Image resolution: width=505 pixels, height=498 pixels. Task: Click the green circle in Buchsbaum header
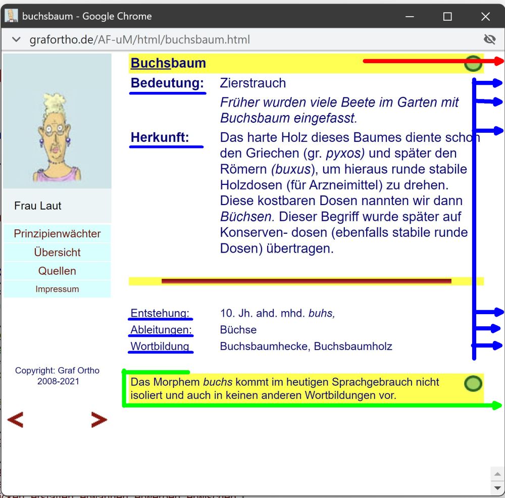(x=473, y=64)
